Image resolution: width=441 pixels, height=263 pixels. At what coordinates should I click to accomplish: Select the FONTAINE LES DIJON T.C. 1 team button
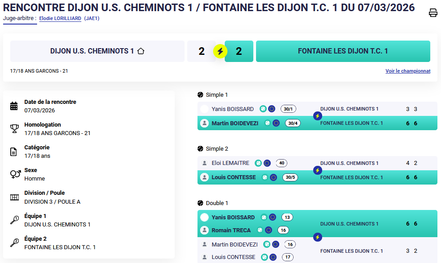pyautogui.click(x=343, y=51)
